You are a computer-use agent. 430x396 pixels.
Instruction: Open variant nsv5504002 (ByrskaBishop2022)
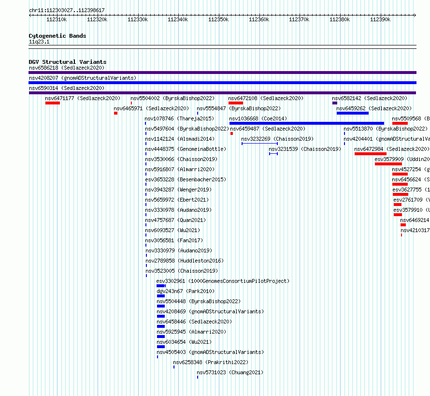[172, 98]
